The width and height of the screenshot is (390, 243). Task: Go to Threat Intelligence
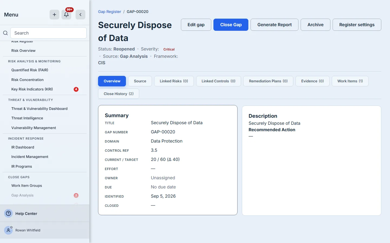pyautogui.click(x=27, y=118)
